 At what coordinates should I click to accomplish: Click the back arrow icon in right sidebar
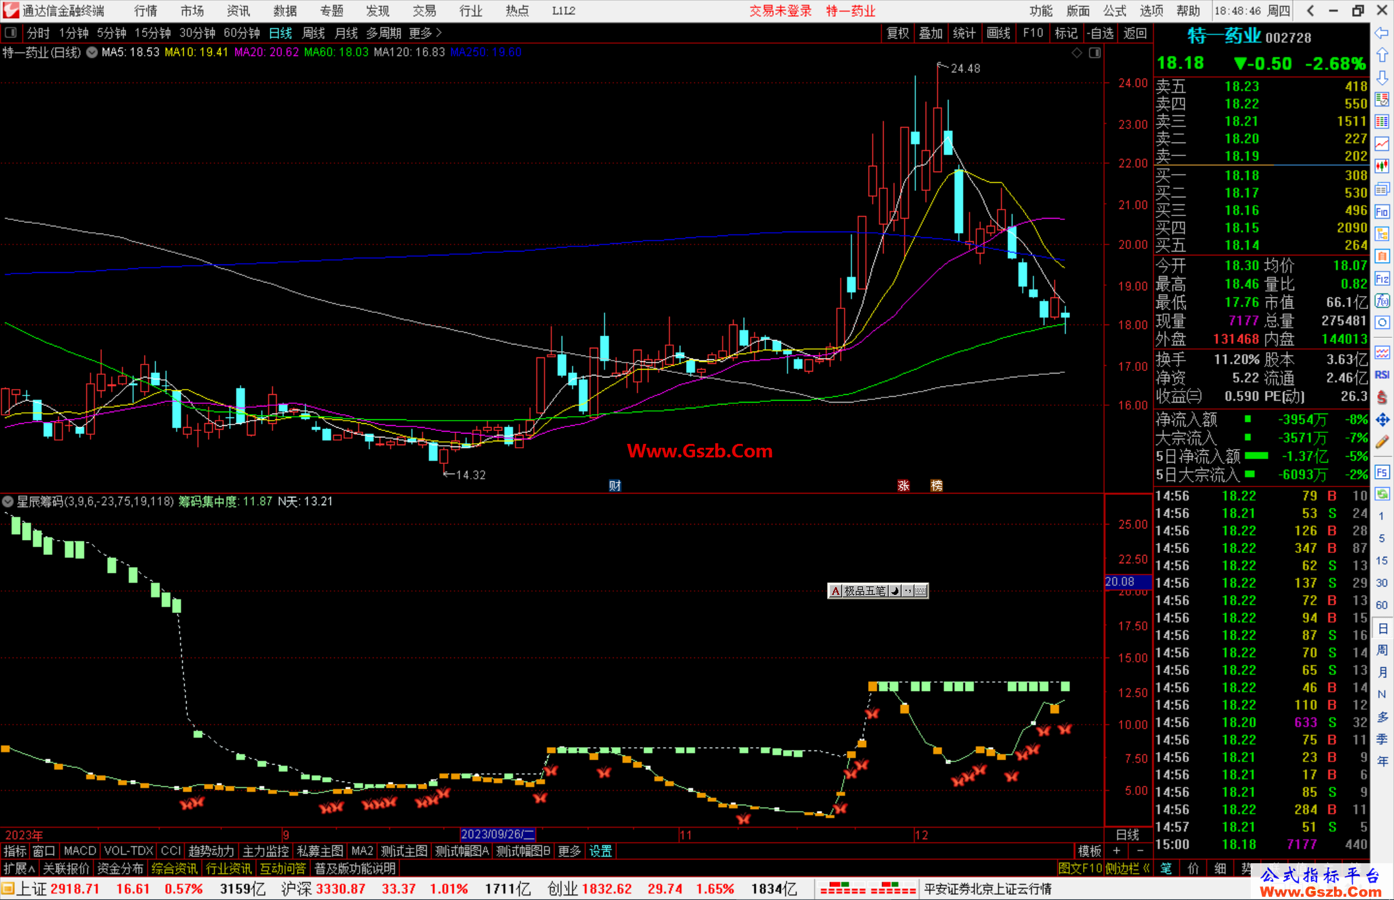1382,33
